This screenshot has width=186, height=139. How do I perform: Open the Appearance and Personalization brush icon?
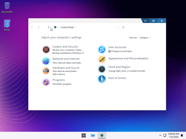click(x=102, y=59)
